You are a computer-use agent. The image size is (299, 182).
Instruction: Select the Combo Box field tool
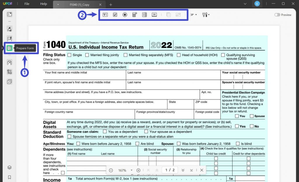[134, 14]
